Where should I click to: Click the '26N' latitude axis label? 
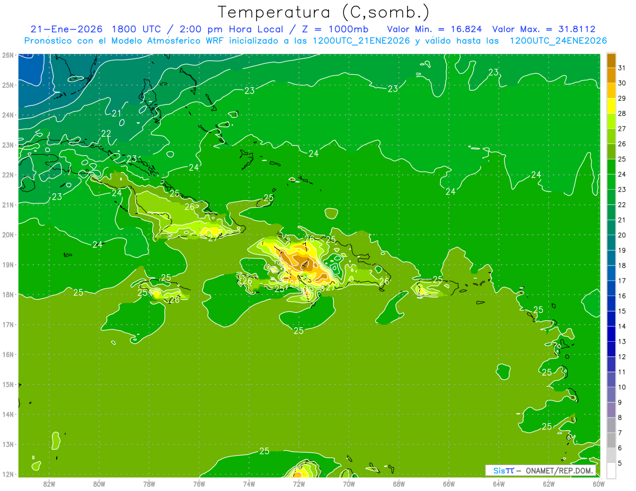pyautogui.click(x=7, y=55)
